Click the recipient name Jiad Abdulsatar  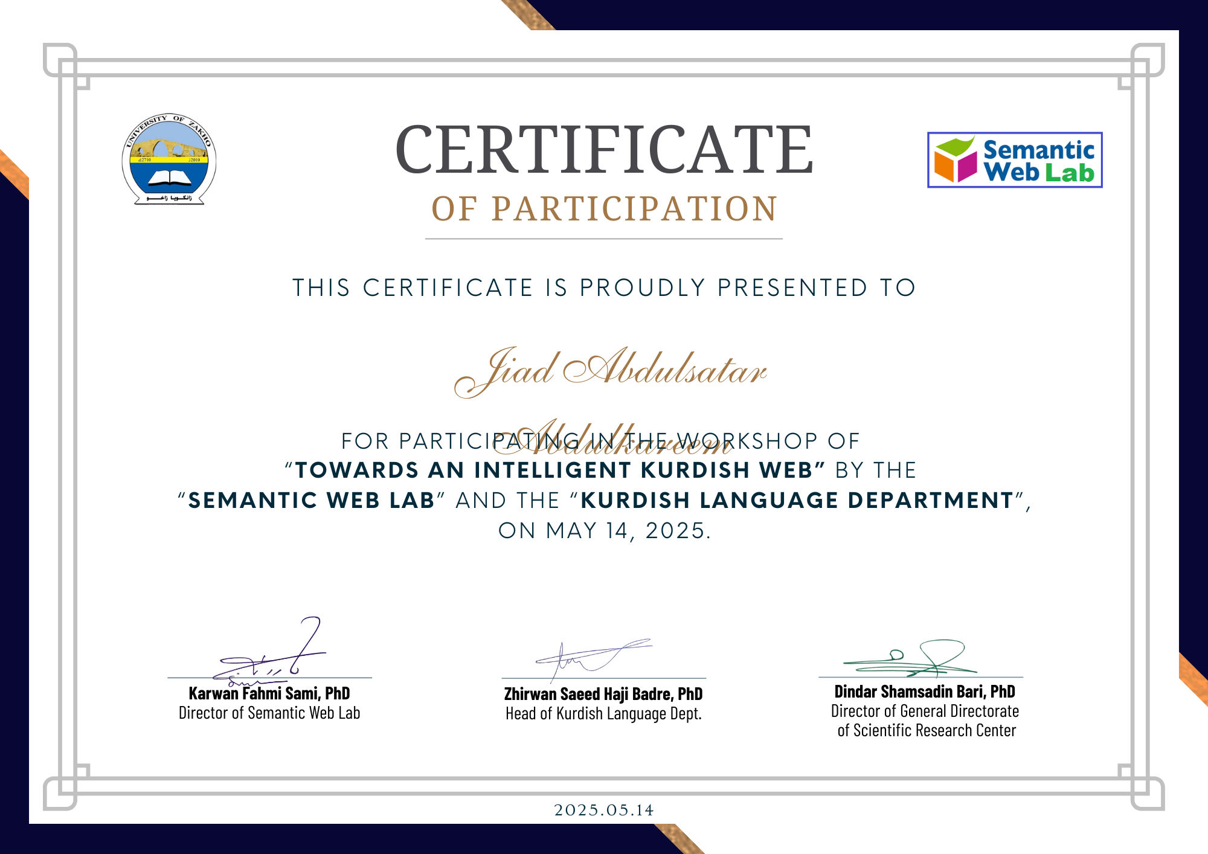coord(610,370)
